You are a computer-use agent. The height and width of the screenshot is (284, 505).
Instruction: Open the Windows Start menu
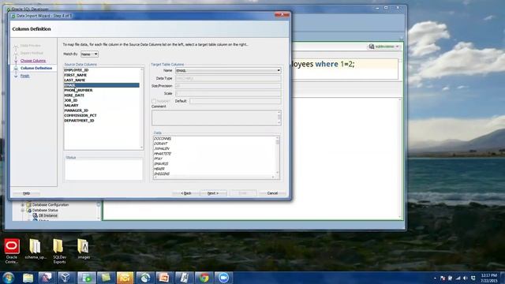tap(8, 278)
